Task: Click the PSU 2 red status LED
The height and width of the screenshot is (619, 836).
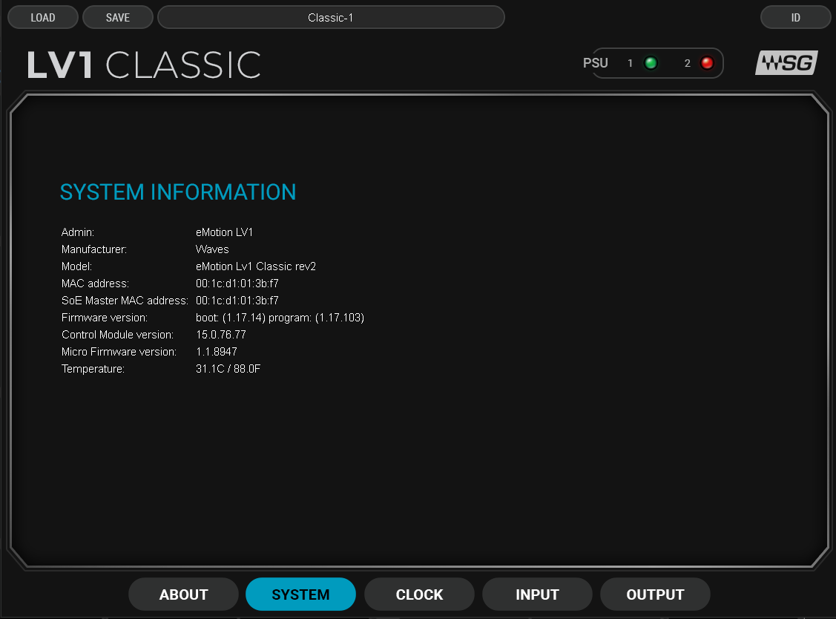Action: [707, 63]
